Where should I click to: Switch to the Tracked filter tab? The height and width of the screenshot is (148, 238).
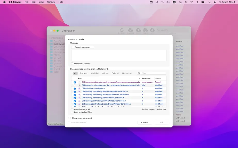(84, 73)
